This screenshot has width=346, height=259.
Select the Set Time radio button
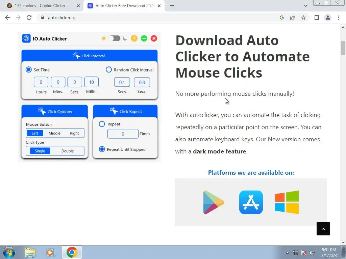[x=29, y=69]
